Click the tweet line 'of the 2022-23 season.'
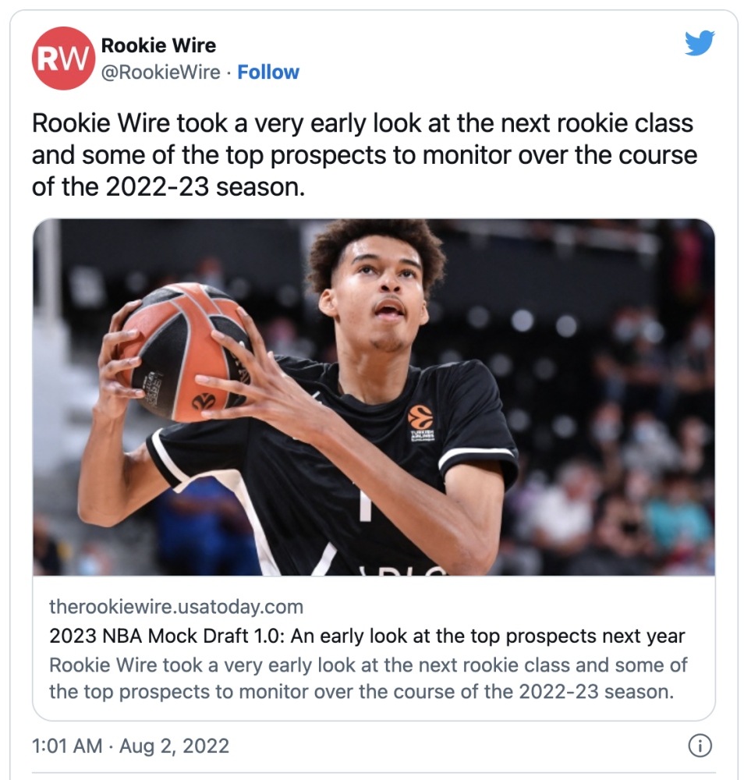744x780 pixels. [168, 187]
